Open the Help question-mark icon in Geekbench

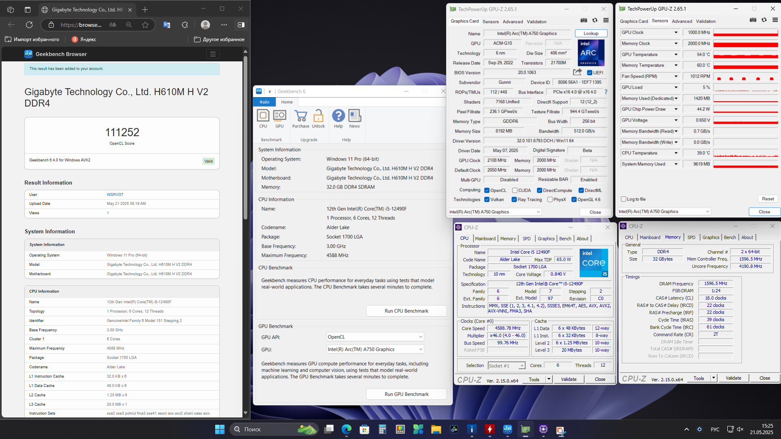[x=338, y=118]
